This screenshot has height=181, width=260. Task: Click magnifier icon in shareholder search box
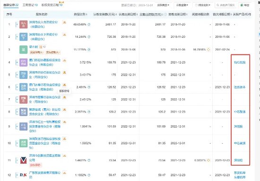218,5
